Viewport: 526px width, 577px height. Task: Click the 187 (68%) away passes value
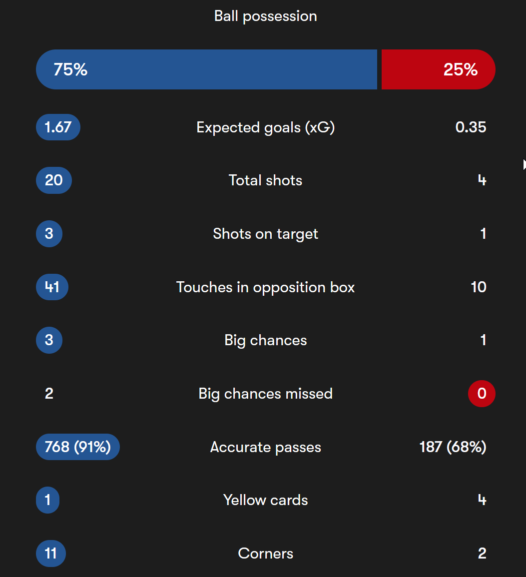click(x=453, y=447)
